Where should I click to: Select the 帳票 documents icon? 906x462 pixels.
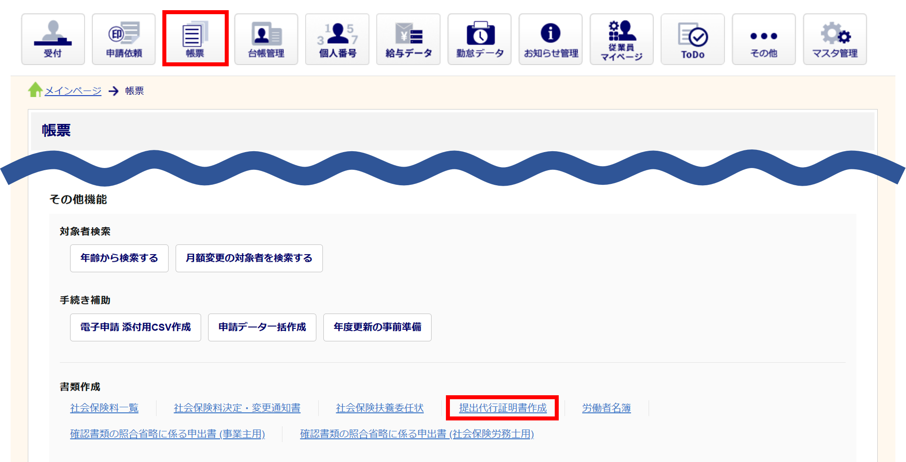click(195, 39)
